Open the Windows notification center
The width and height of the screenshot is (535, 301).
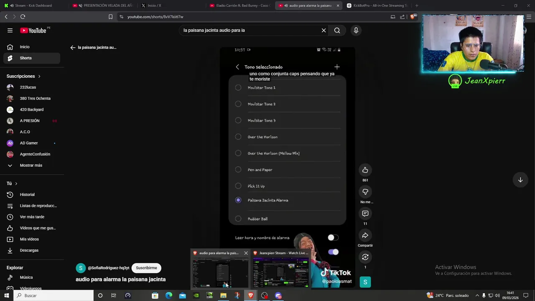click(x=526, y=296)
